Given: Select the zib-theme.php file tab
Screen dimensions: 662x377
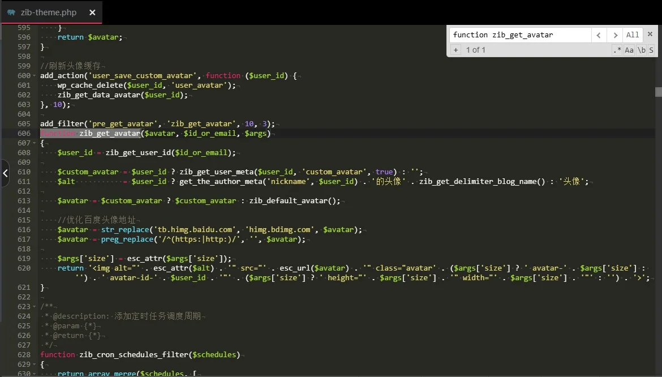Looking at the screenshot, I should click(51, 12).
